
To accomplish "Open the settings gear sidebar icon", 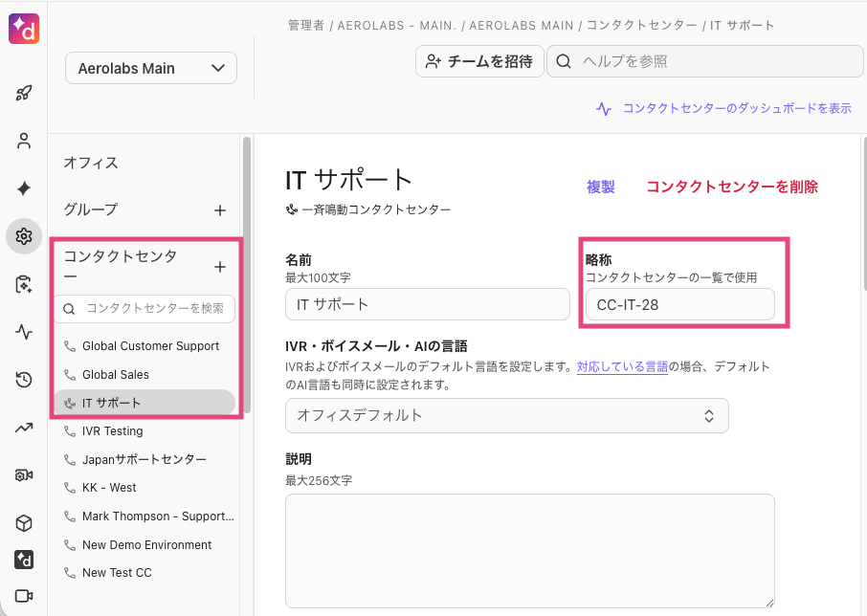I will pos(24,236).
